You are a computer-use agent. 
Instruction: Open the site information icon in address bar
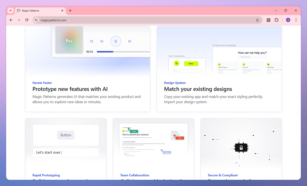[36, 20]
